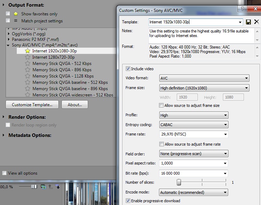Open the Pixel aspect ratio dropdown
This screenshot has width=261, height=205.
225,163
